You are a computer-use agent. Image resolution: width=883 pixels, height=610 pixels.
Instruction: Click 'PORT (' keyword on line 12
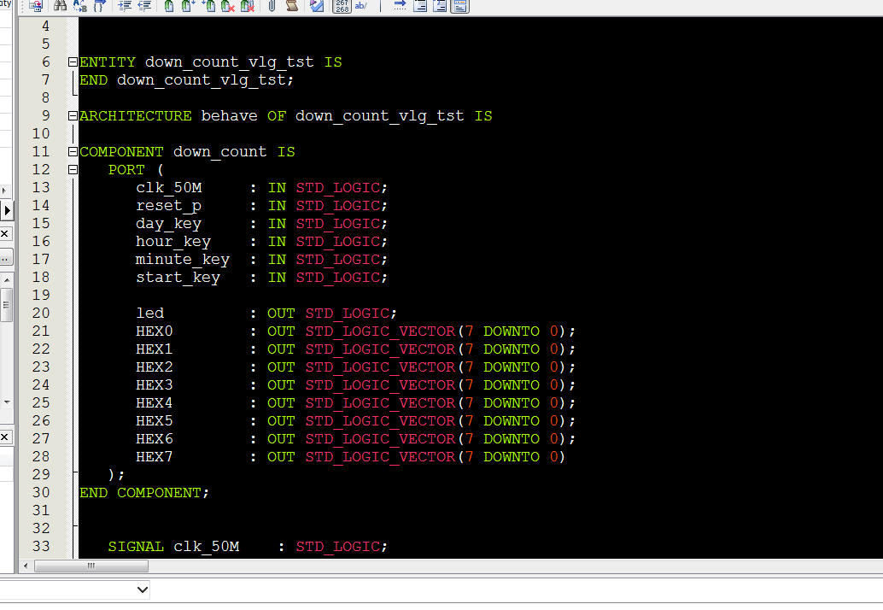click(x=136, y=170)
